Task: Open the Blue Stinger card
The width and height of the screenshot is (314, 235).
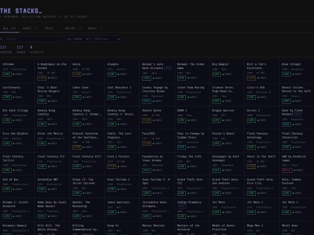Action: coord(297,71)
